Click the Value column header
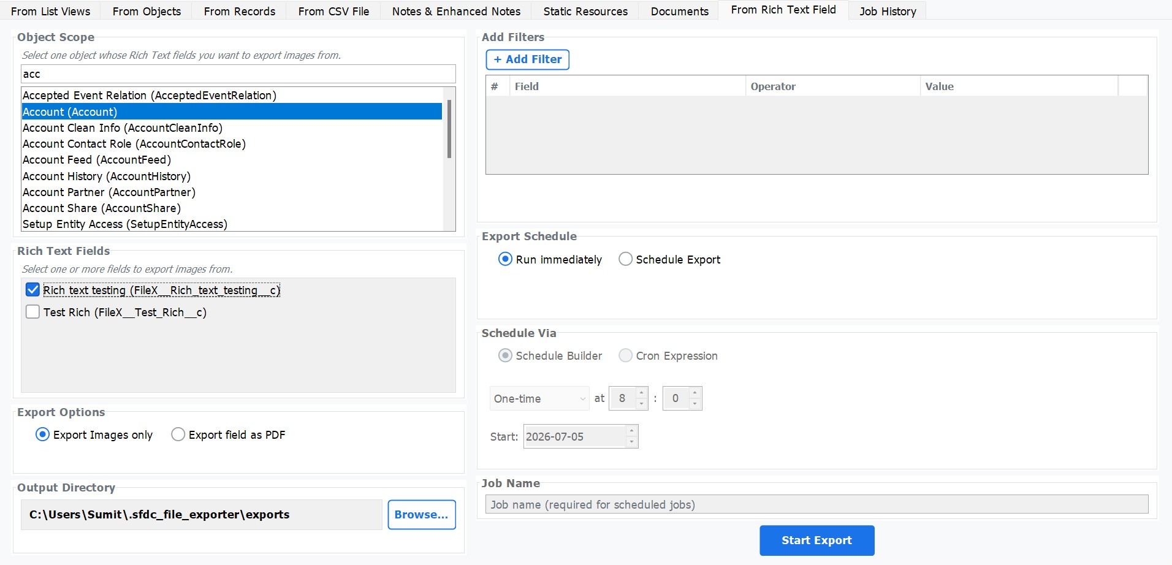 coord(1019,86)
